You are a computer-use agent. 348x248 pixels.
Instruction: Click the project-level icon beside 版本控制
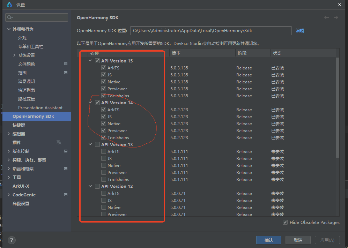click(66, 151)
